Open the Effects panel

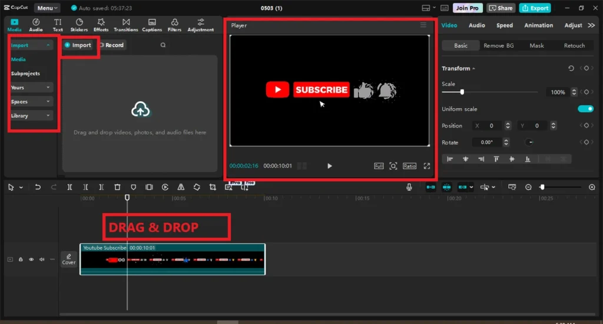coord(101,25)
